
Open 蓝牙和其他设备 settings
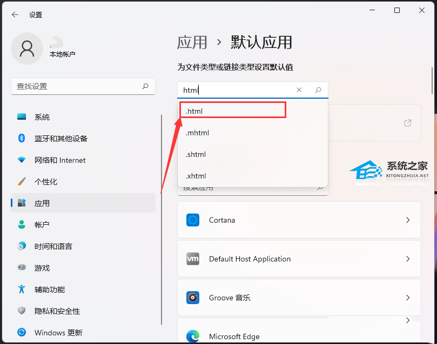pyautogui.click(x=83, y=138)
